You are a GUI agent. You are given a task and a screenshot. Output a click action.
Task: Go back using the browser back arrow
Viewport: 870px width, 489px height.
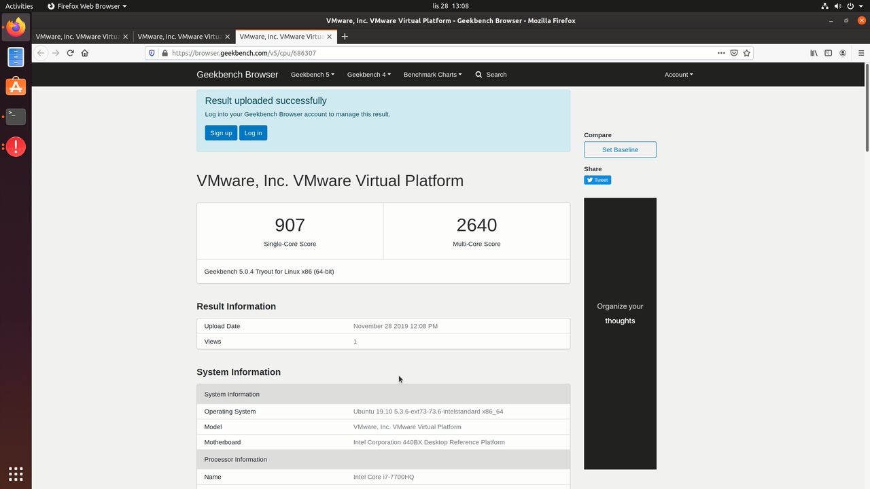41,53
